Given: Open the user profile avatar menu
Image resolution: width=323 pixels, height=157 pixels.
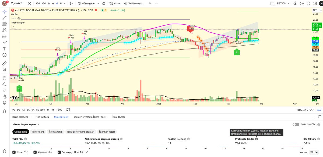Looking at the screenshot, I should (4, 3).
